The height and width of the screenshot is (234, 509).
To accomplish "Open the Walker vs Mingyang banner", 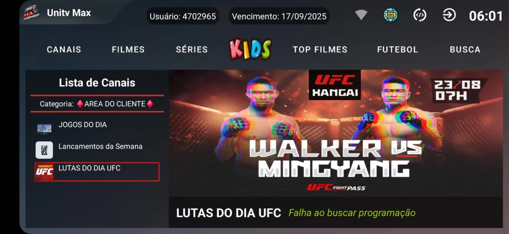I will point(336,133).
